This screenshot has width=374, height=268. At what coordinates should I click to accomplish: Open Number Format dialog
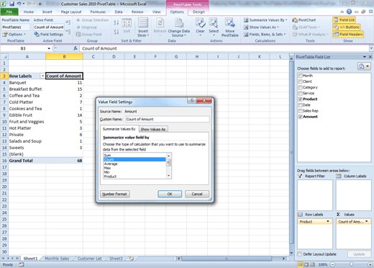(x=115, y=194)
